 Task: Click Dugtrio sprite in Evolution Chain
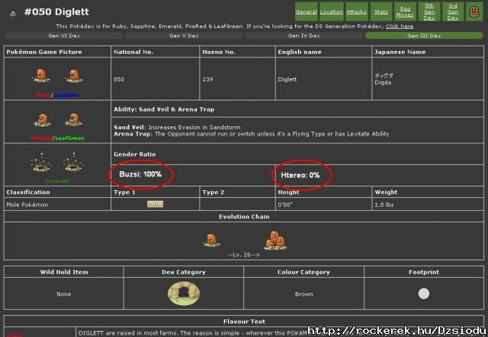point(276,240)
